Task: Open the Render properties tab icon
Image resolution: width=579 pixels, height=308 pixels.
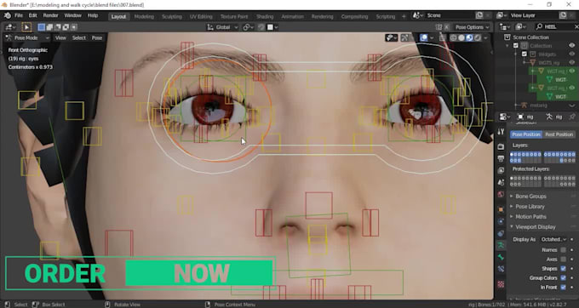Action: (x=501, y=147)
